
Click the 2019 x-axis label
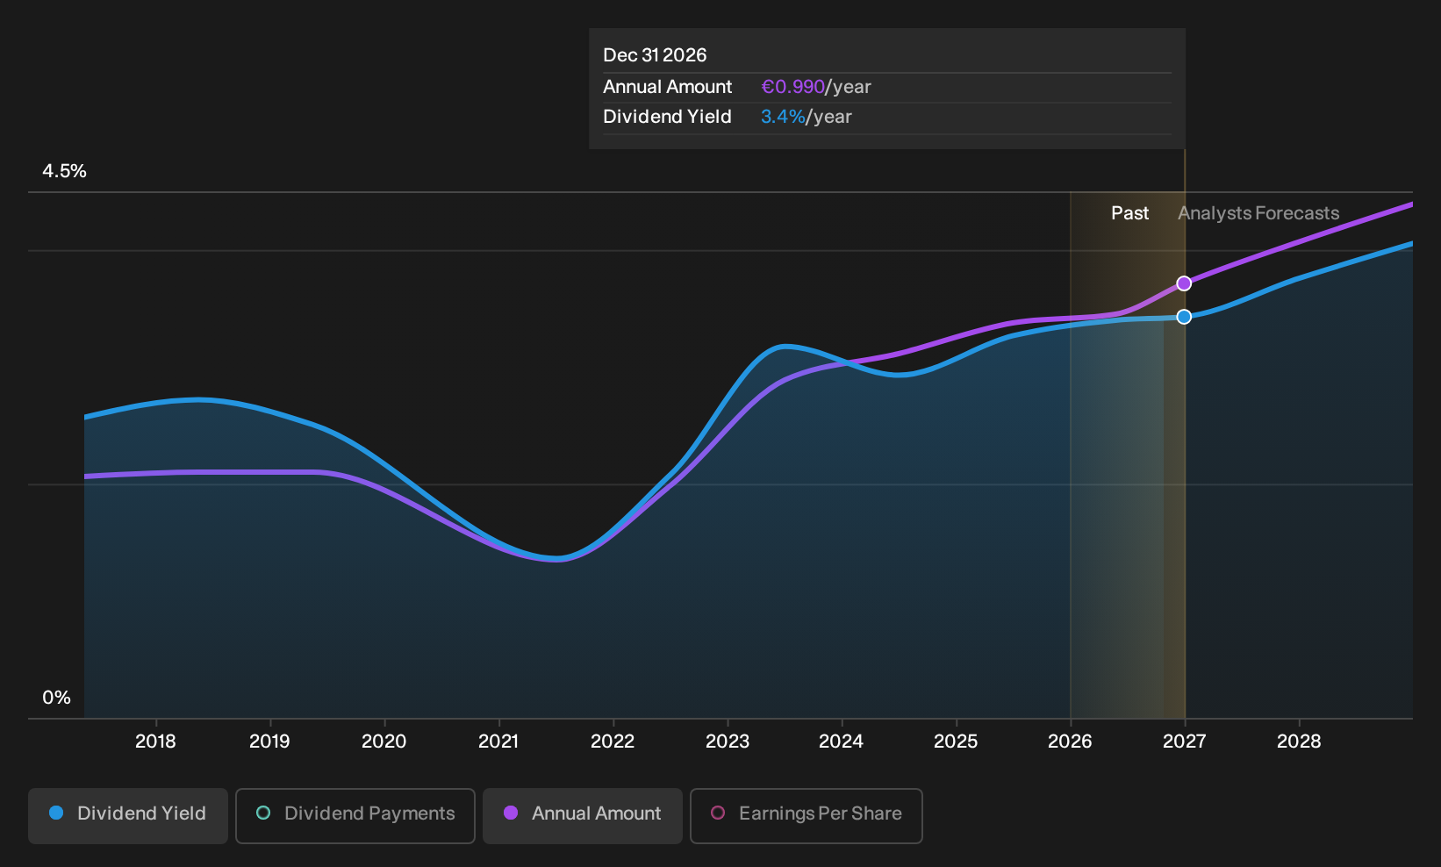[269, 742]
